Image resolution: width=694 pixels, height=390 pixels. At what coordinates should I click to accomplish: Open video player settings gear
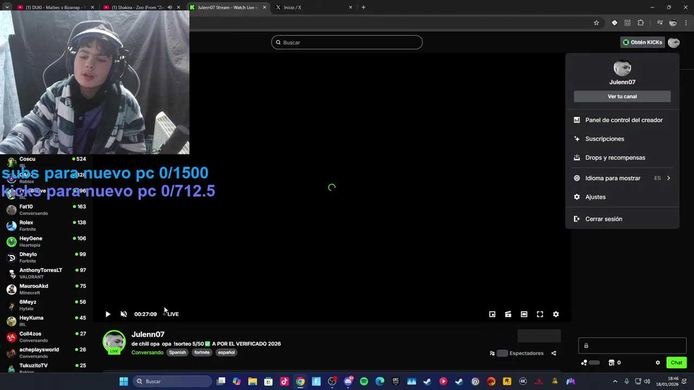[x=556, y=314]
